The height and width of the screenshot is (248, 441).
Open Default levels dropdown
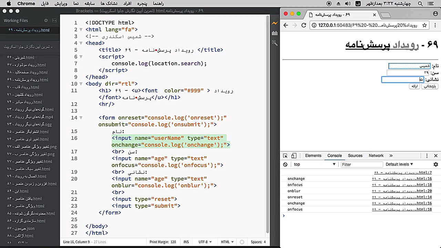tap(399, 165)
